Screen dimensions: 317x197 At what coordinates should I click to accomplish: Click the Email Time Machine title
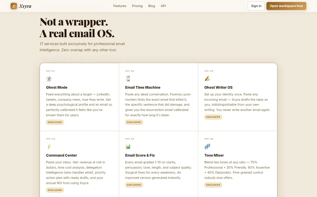click(143, 87)
